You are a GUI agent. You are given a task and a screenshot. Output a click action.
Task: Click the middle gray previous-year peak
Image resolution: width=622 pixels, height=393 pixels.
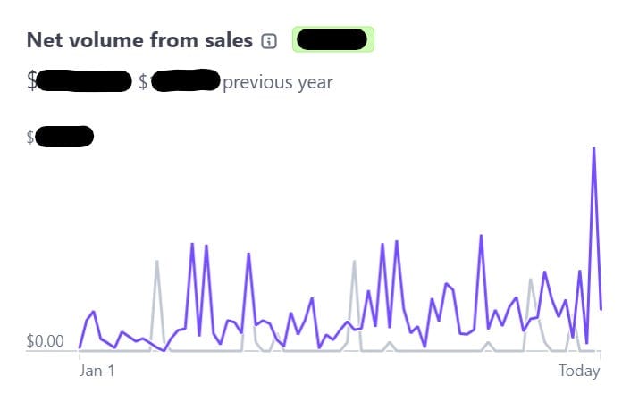354,261
